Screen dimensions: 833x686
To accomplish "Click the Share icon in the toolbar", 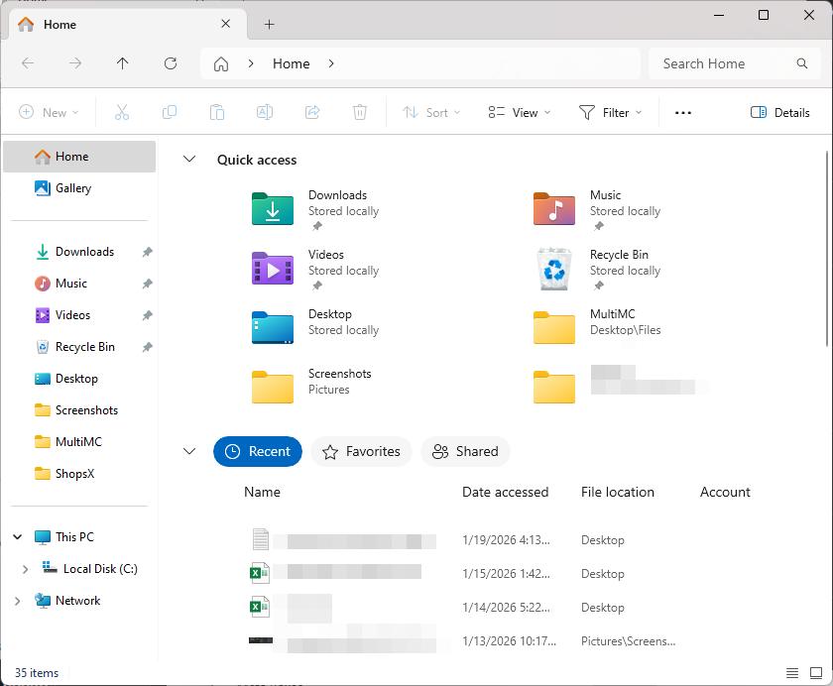I will [311, 112].
